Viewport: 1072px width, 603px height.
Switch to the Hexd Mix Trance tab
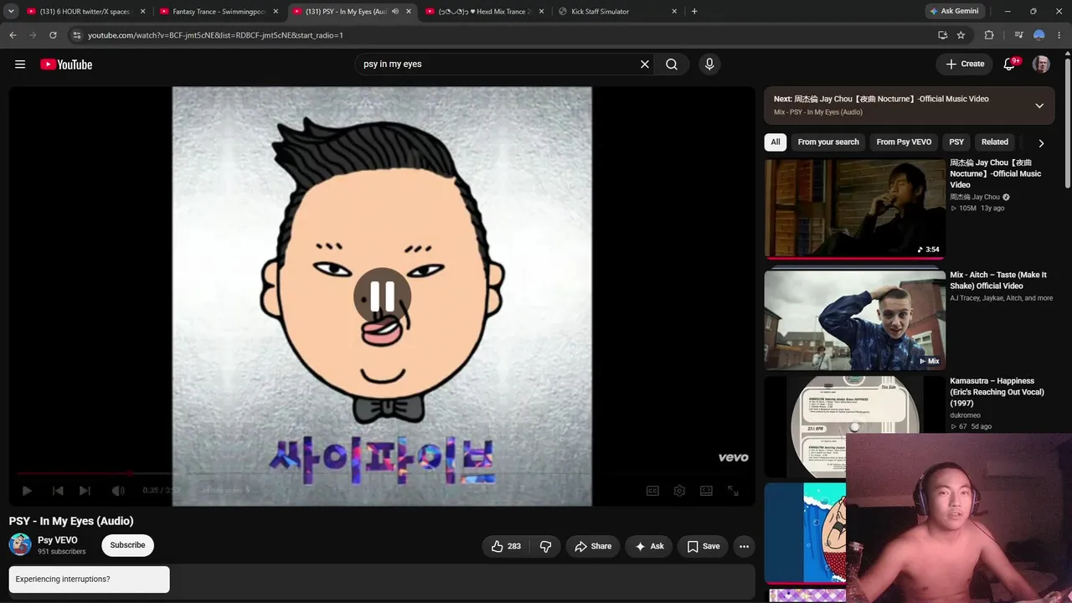click(485, 12)
